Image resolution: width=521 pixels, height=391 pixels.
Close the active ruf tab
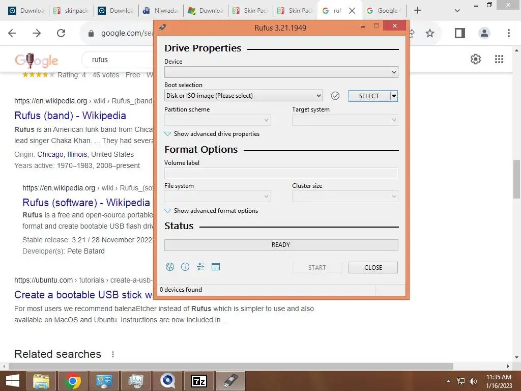click(x=352, y=11)
